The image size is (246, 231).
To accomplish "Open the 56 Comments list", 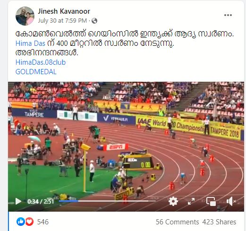I will pos(178,222).
